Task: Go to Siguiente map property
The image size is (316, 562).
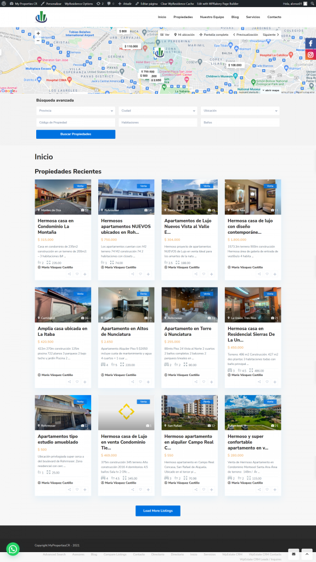Action: click(x=271, y=35)
